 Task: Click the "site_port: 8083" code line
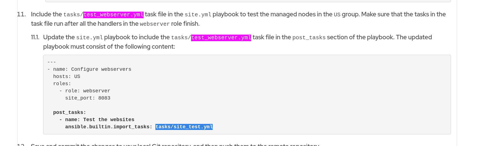(x=88, y=98)
